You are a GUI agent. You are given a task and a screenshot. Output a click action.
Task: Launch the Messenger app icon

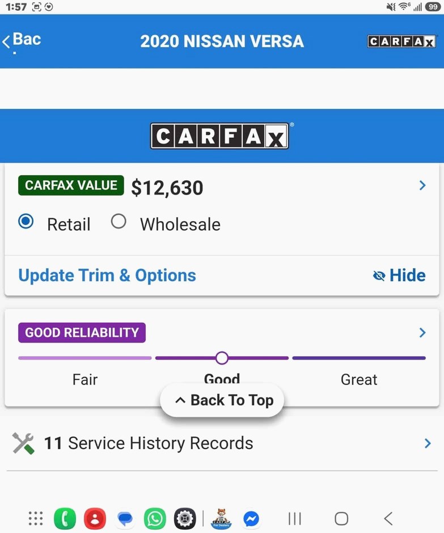251,519
